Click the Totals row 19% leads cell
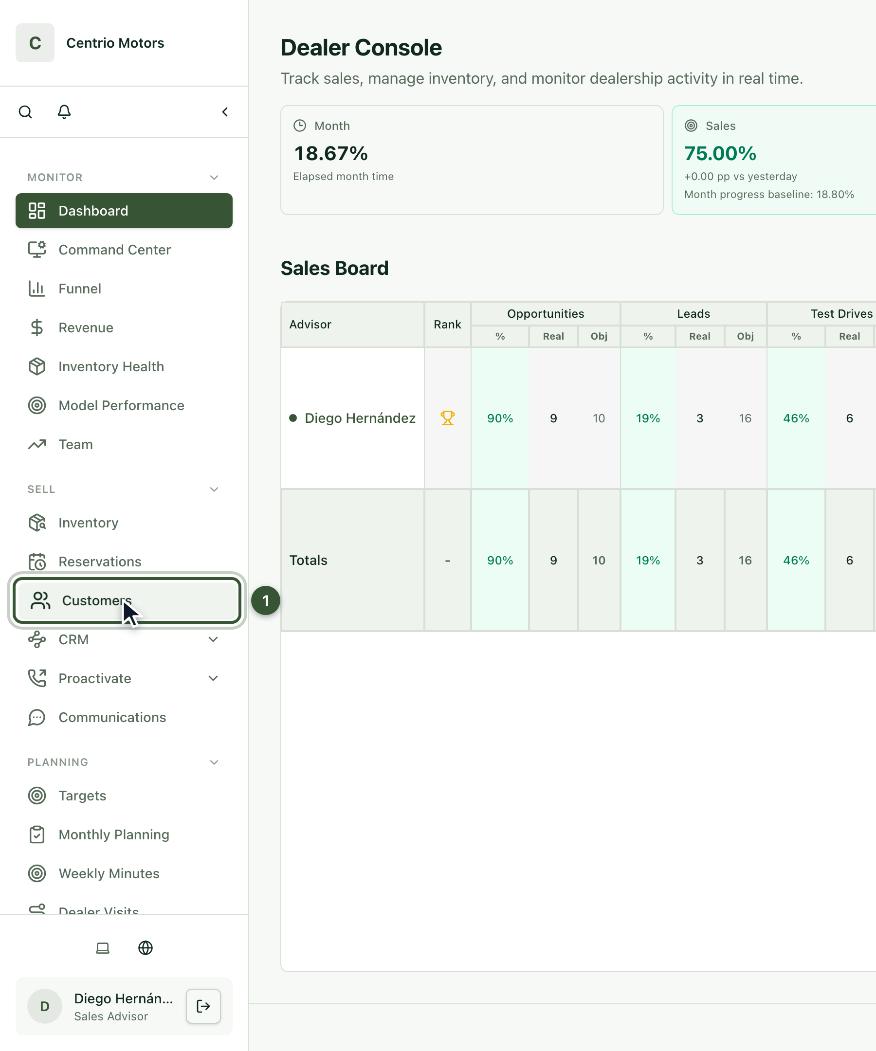The image size is (876, 1051). [648, 561]
